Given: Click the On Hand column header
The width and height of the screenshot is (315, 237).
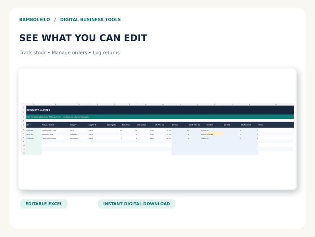Looking at the screenshot, I should pyautogui.click(x=180, y=125).
